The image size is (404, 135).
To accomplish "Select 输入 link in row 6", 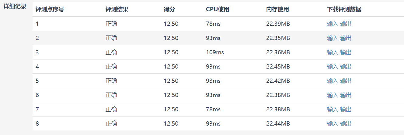I will (333, 95).
